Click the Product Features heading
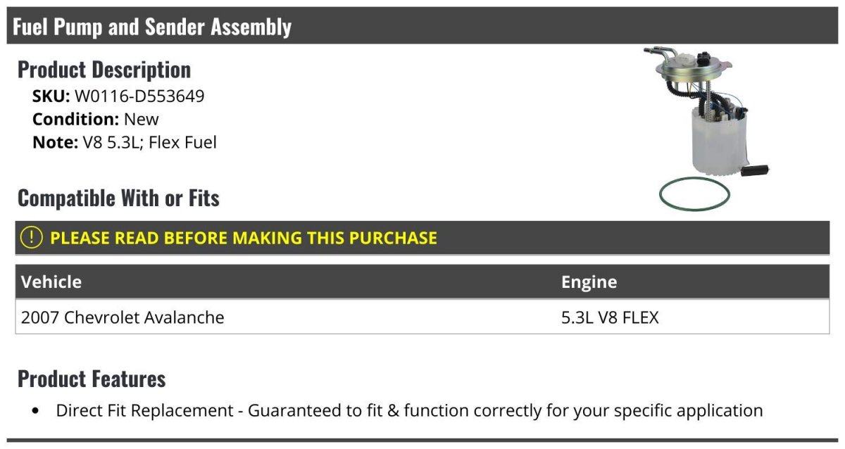 (x=92, y=379)
